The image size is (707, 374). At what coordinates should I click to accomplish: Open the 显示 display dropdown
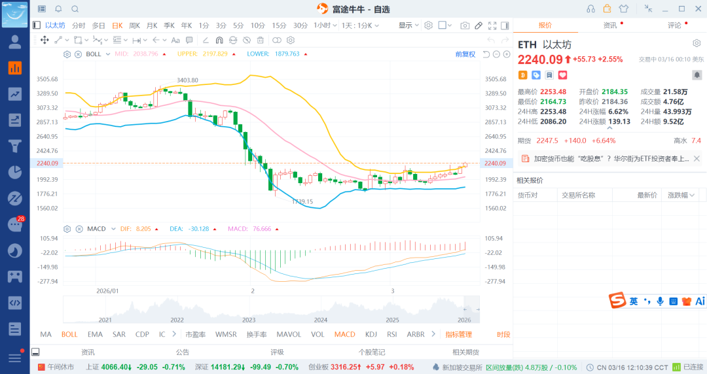tap(409, 25)
